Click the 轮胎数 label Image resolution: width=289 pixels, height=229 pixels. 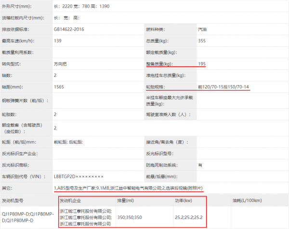[x=9, y=114]
